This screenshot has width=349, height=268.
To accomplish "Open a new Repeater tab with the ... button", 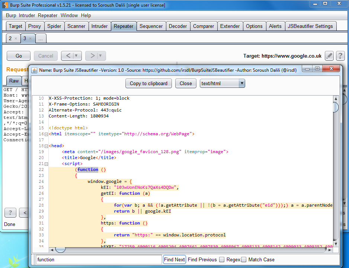I will click(41, 38).
